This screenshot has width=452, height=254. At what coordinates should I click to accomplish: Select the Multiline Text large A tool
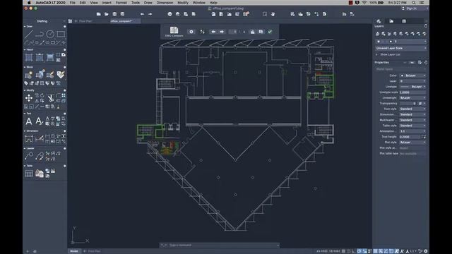pyautogui.click(x=29, y=121)
